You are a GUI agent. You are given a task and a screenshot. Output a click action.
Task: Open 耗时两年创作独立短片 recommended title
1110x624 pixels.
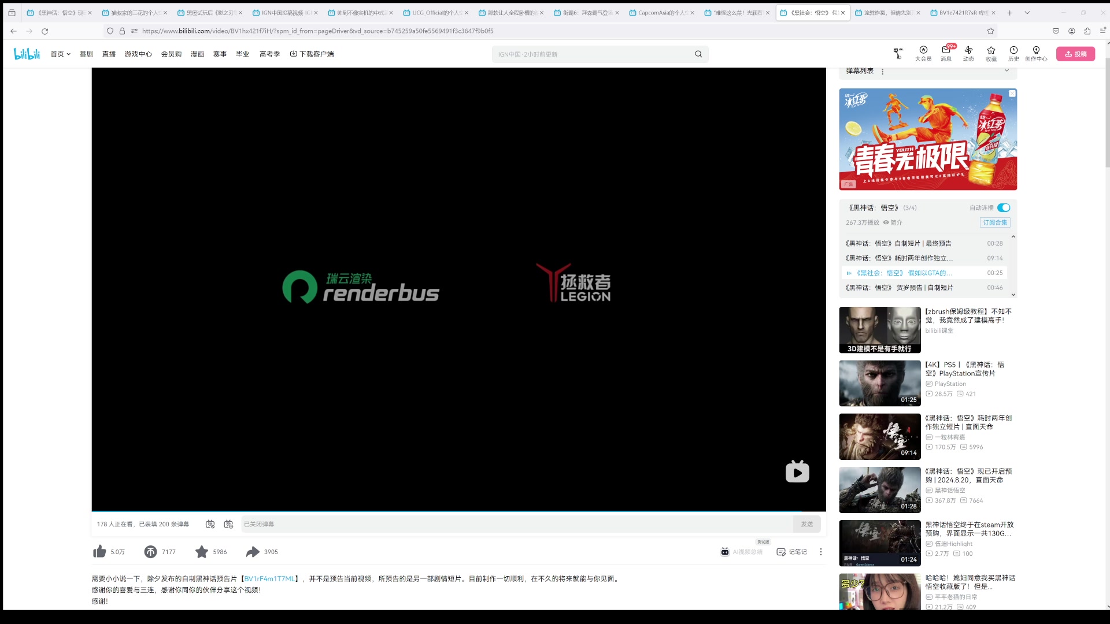(x=968, y=422)
